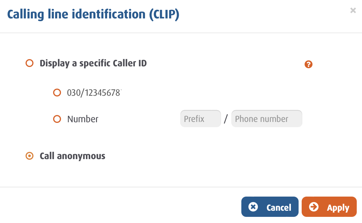
Task: Choose the 030/12345678 radio option
Action: 57,92
